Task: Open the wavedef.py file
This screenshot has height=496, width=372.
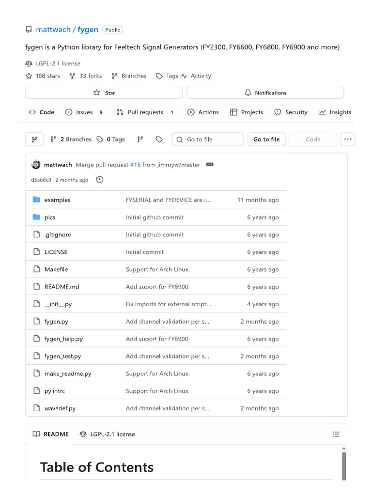Action: pyautogui.click(x=60, y=408)
